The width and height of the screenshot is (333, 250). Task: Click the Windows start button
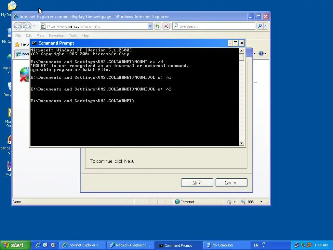click(15, 245)
